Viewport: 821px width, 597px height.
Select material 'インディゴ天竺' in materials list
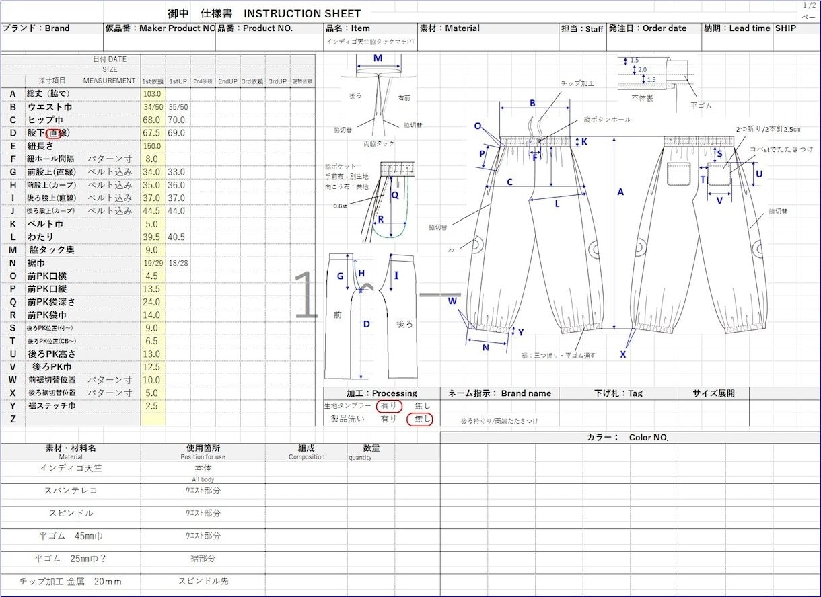[x=71, y=467]
